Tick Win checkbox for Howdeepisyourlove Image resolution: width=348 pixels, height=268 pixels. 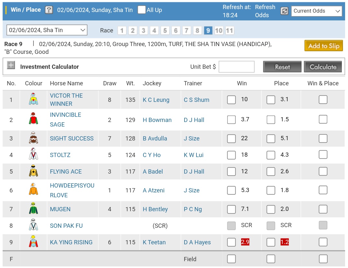click(231, 190)
